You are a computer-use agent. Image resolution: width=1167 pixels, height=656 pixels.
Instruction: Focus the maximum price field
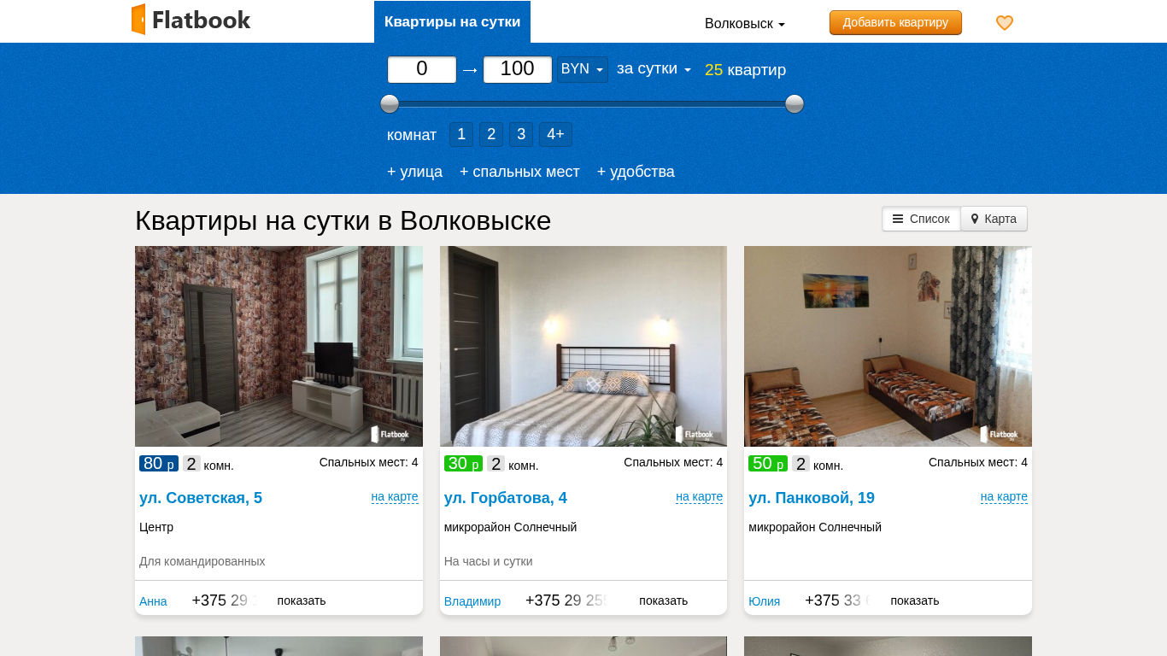[518, 69]
